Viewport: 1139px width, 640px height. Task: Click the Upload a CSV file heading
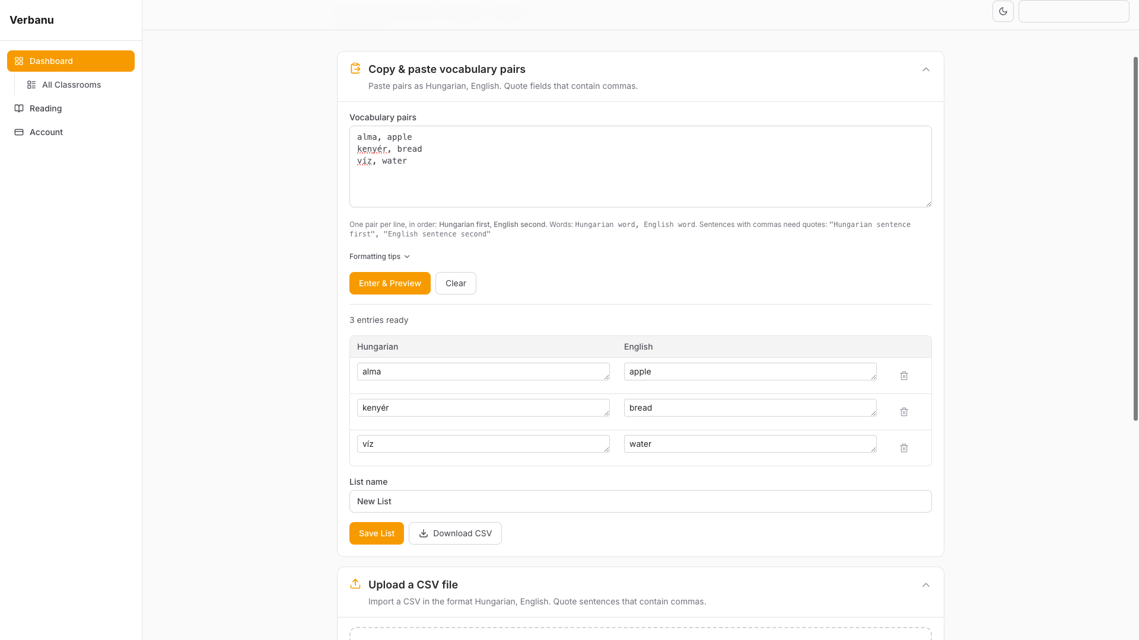[x=413, y=585]
